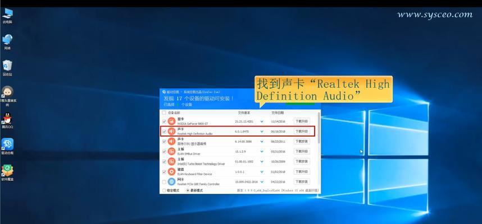Image resolution: width=482 pixels, height=224 pixels.
Task: Expand version dropdown for ELAN SMBus Driver
Action: [262, 151]
